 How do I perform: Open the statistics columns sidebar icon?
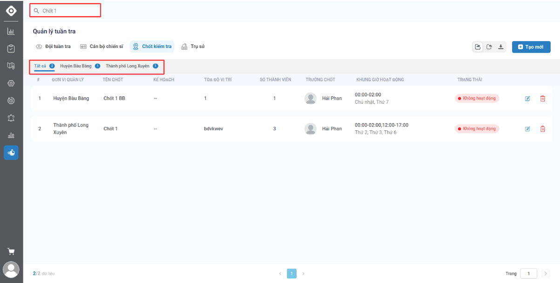pos(11,135)
